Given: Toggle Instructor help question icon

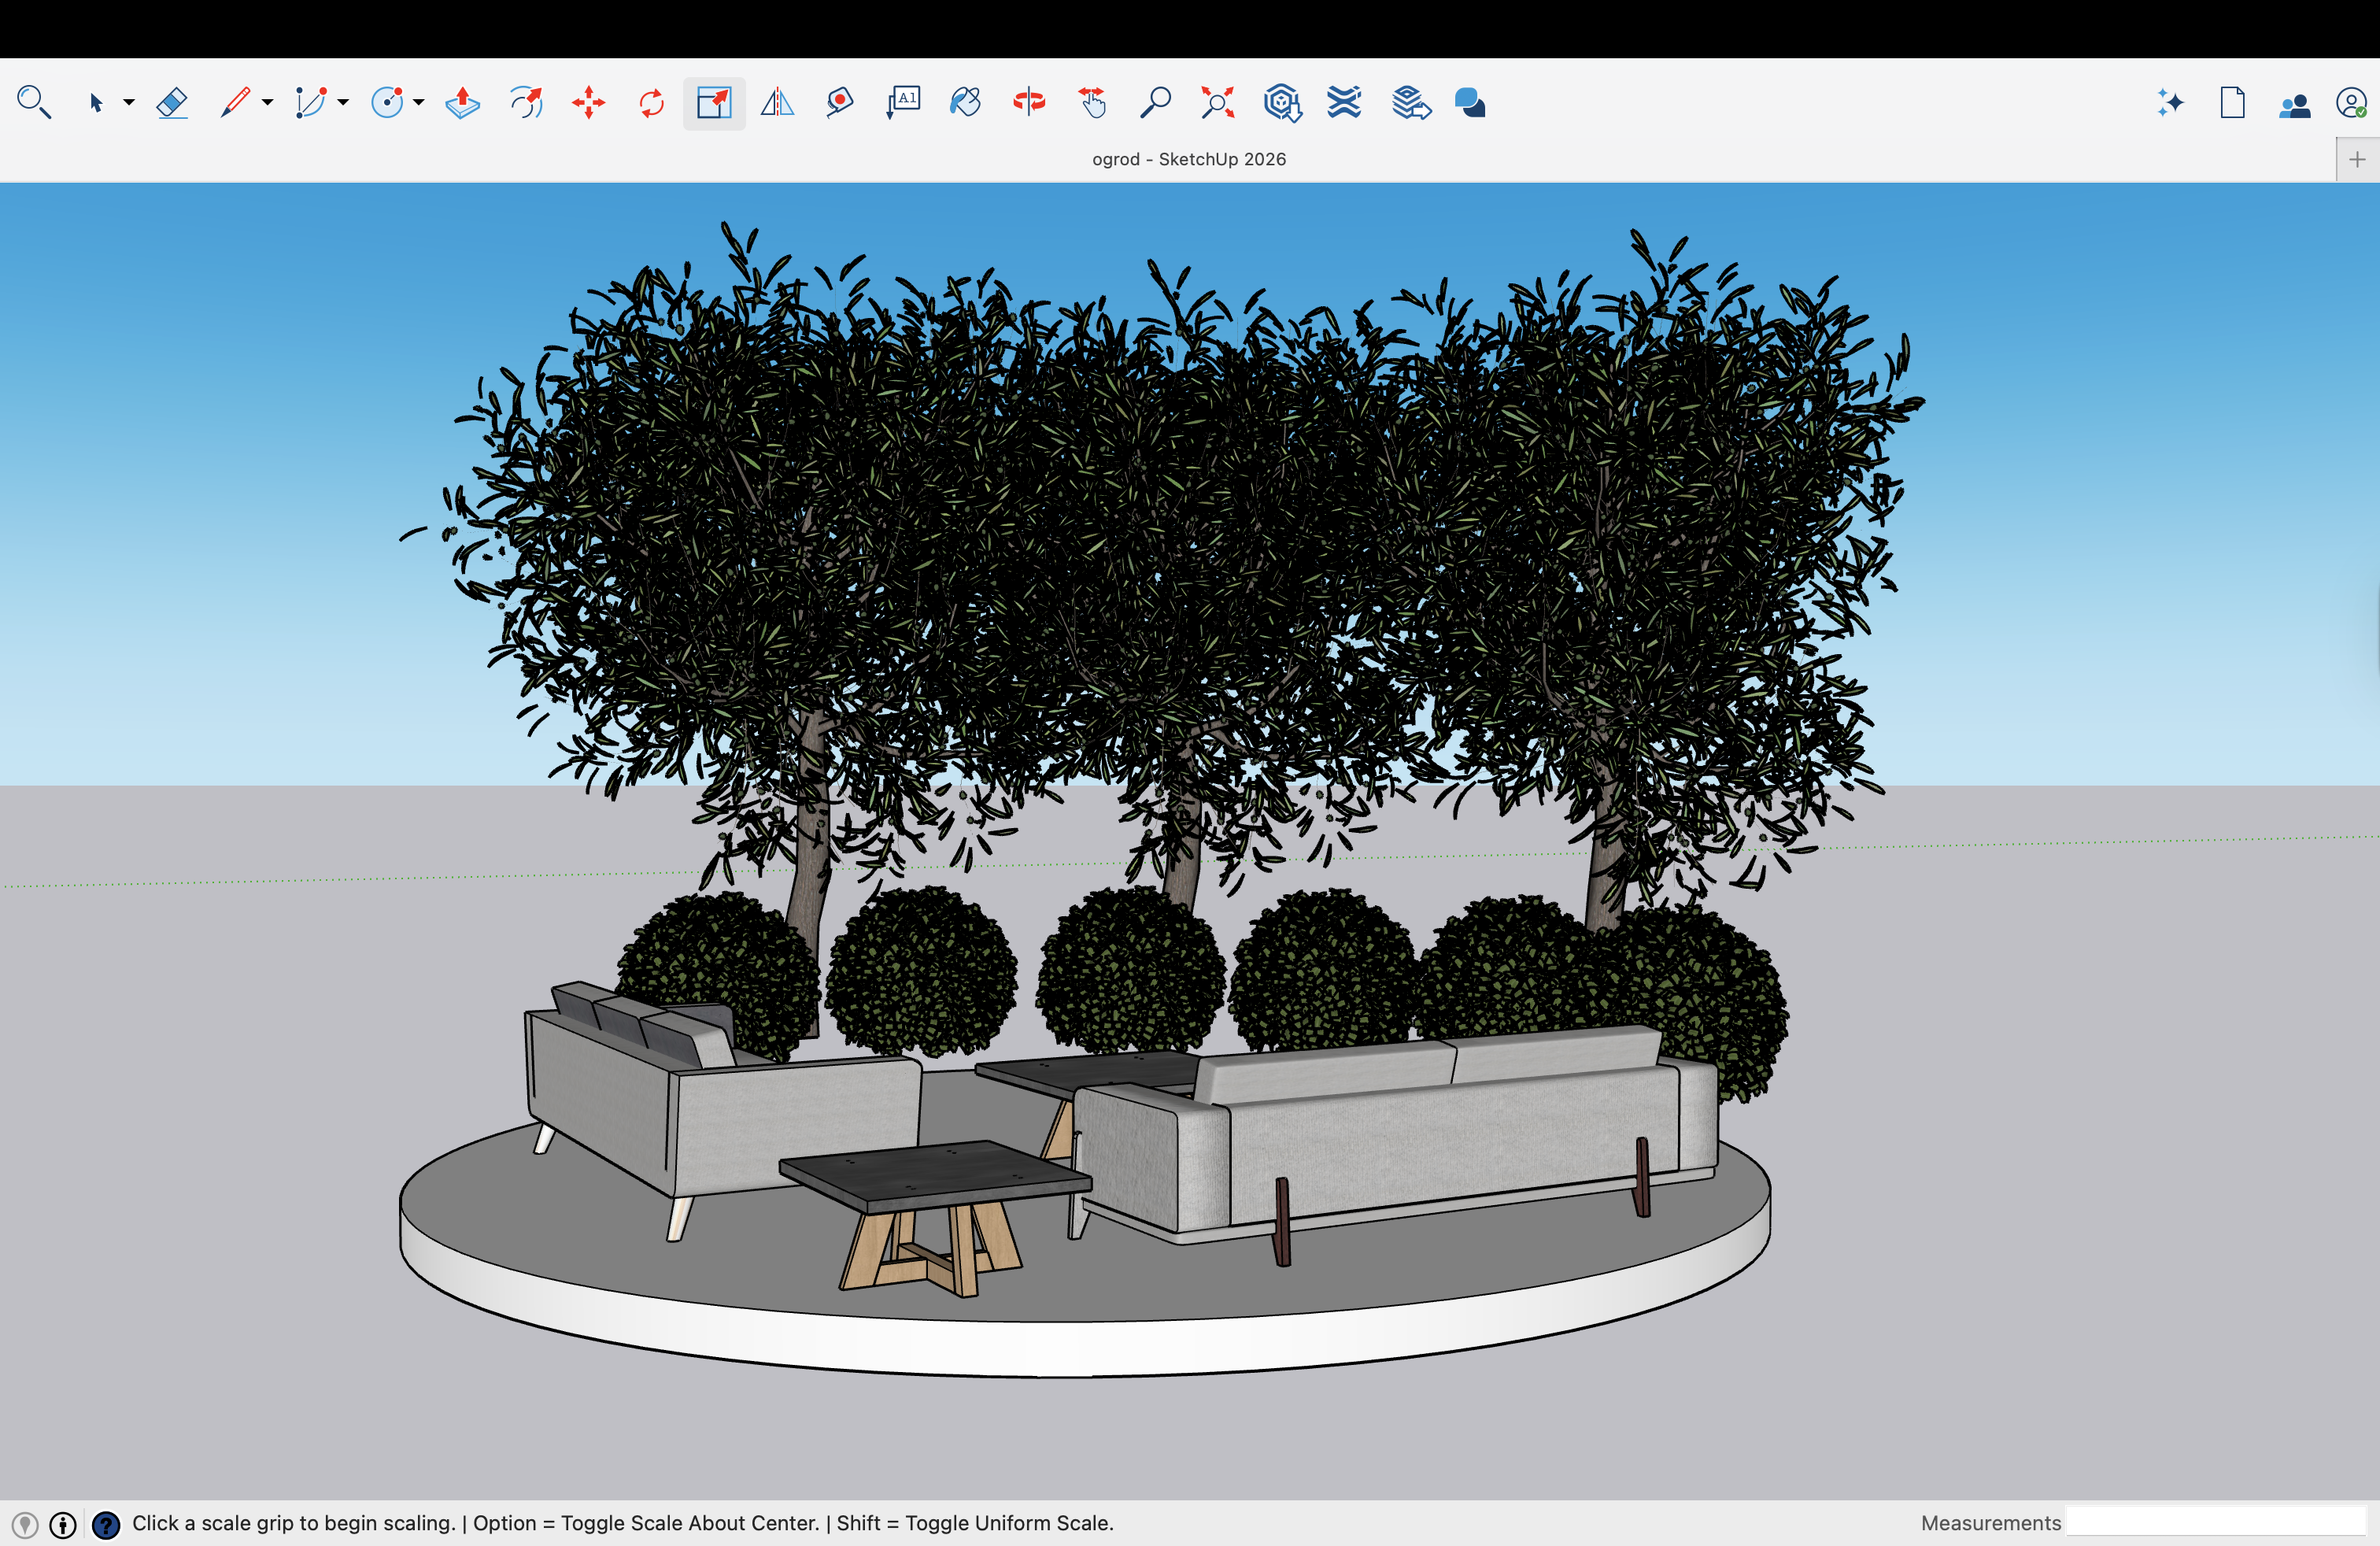Looking at the screenshot, I should click(x=106, y=1524).
